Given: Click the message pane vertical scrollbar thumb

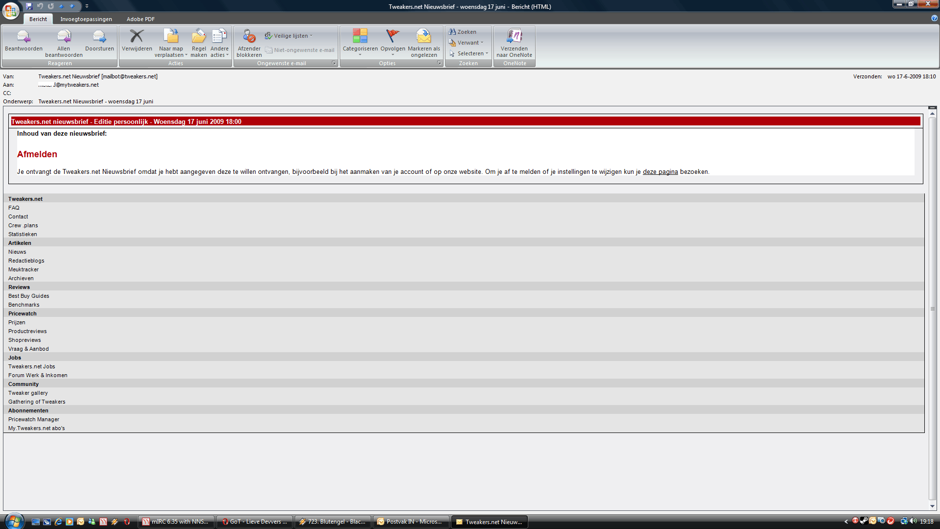Looking at the screenshot, I should pos(932,309).
